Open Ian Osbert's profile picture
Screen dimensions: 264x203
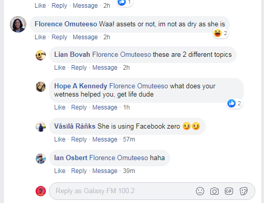(x=41, y=159)
